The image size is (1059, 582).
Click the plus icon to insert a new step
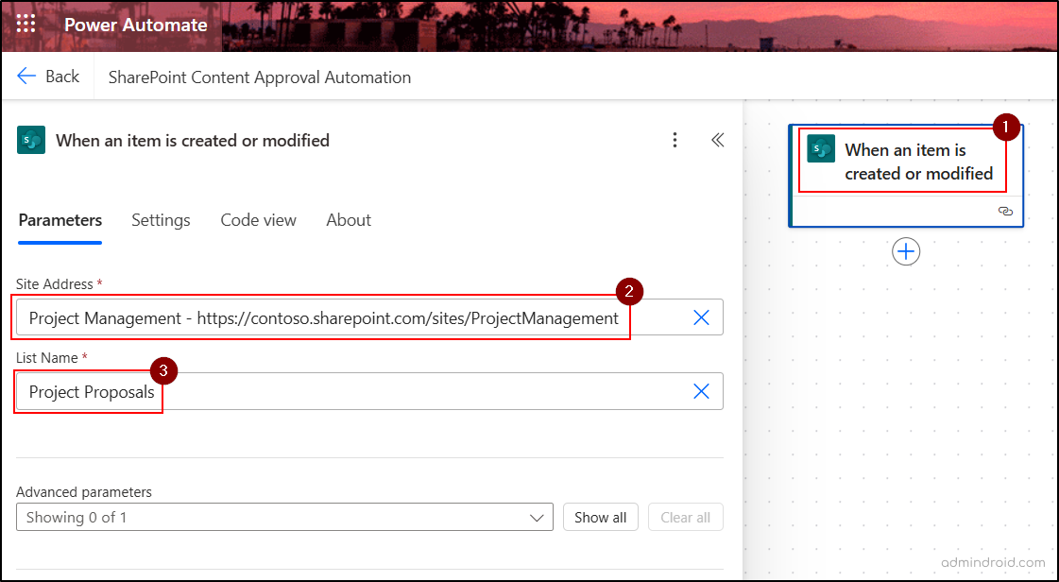905,251
